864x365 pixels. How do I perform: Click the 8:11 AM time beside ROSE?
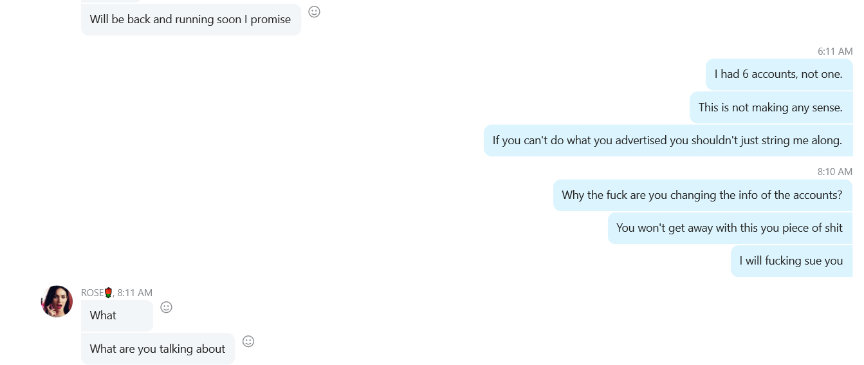pyautogui.click(x=135, y=293)
